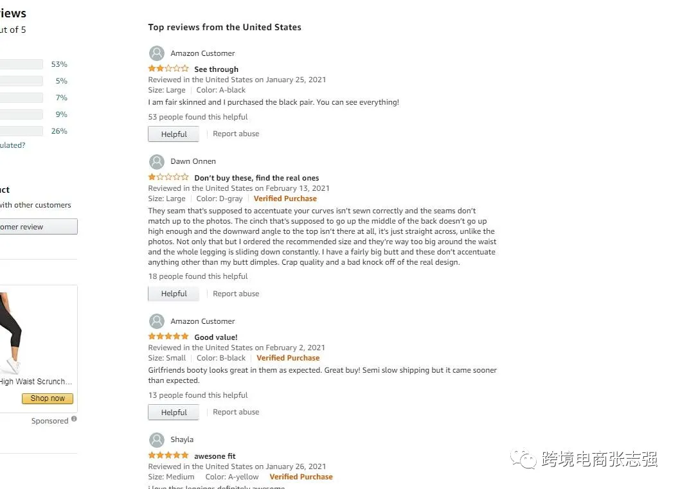This screenshot has width=680, height=489.
Task: Mark the See through review as Helpful
Action: 174,134
